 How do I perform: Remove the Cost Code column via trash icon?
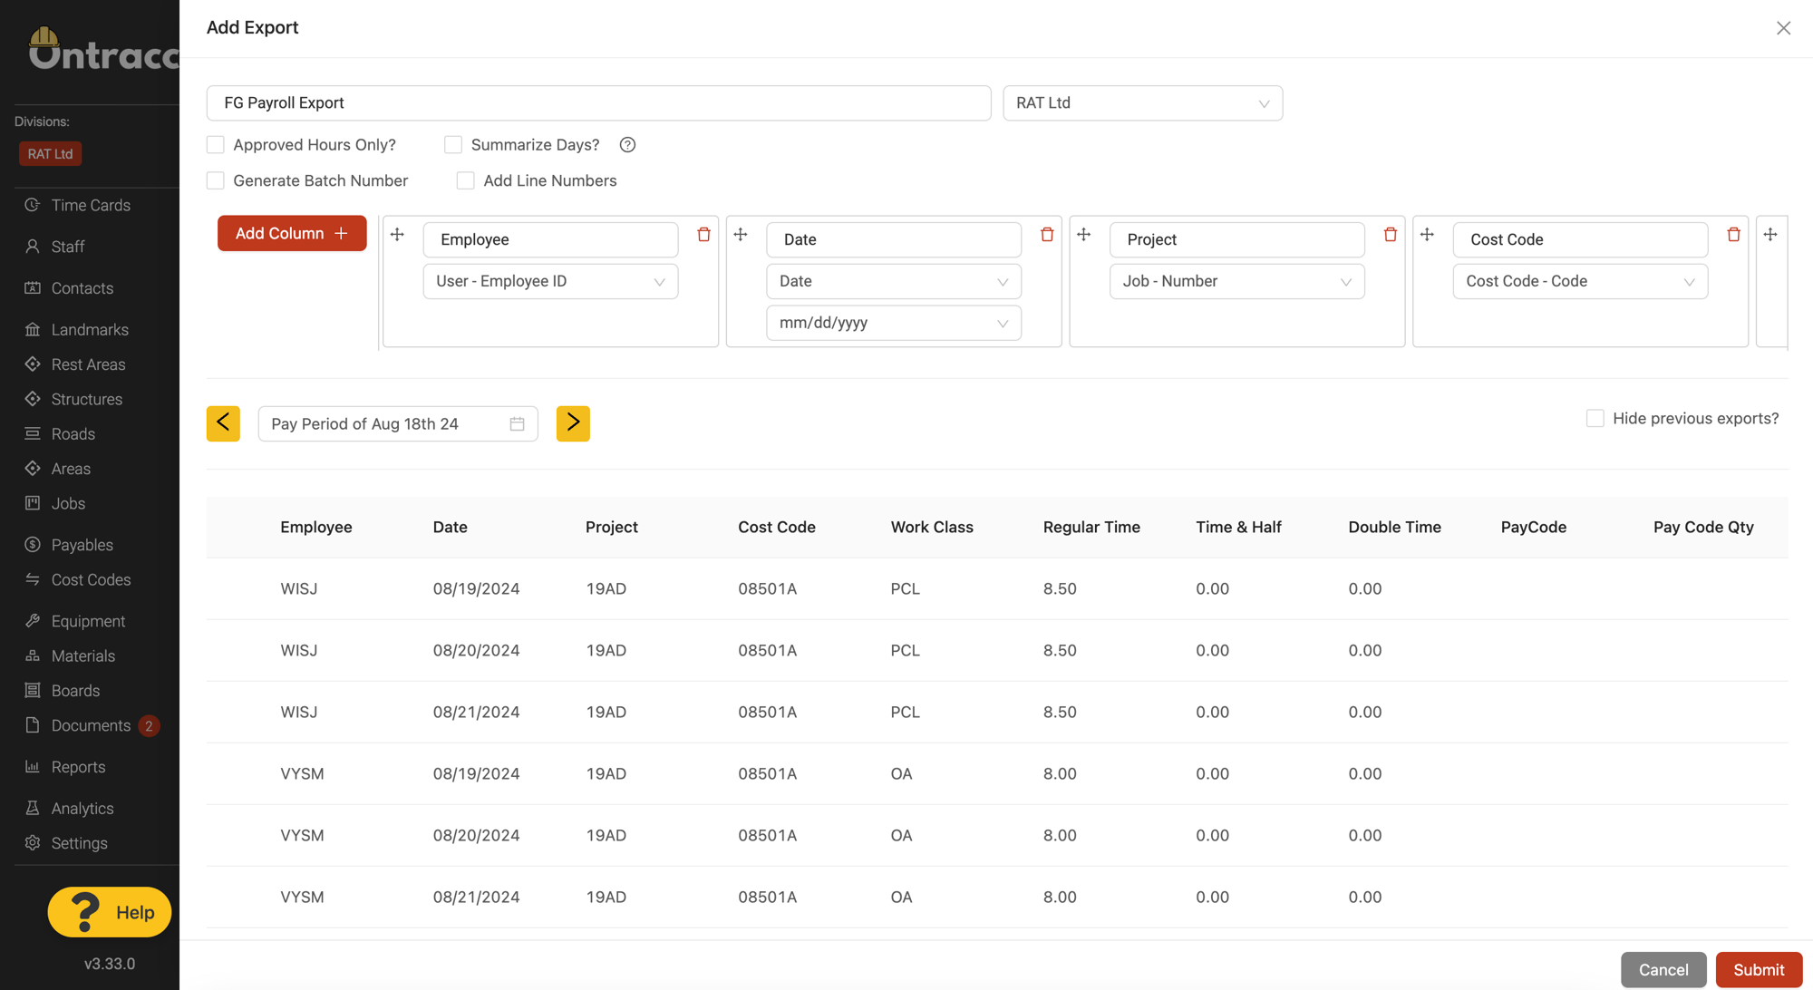click(1733, 235)
